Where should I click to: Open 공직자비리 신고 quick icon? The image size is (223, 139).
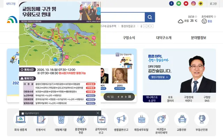tap(101, 120)
